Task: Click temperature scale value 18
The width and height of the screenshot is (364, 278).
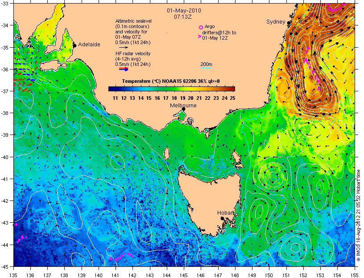Action: click(x=174, y=98)
